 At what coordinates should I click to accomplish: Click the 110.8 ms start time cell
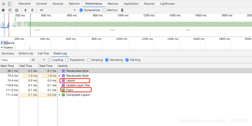[x=10, y=85]
